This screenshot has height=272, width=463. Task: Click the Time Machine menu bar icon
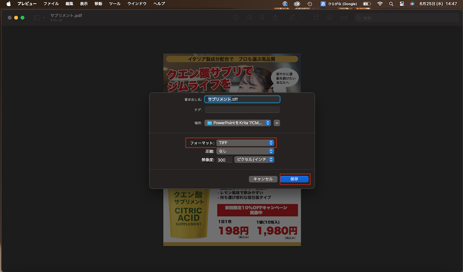pos(310,4)
